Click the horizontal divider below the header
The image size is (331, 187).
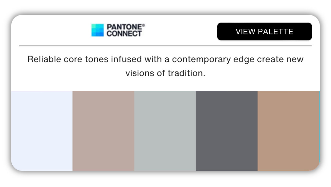click(x=165, y=46)
